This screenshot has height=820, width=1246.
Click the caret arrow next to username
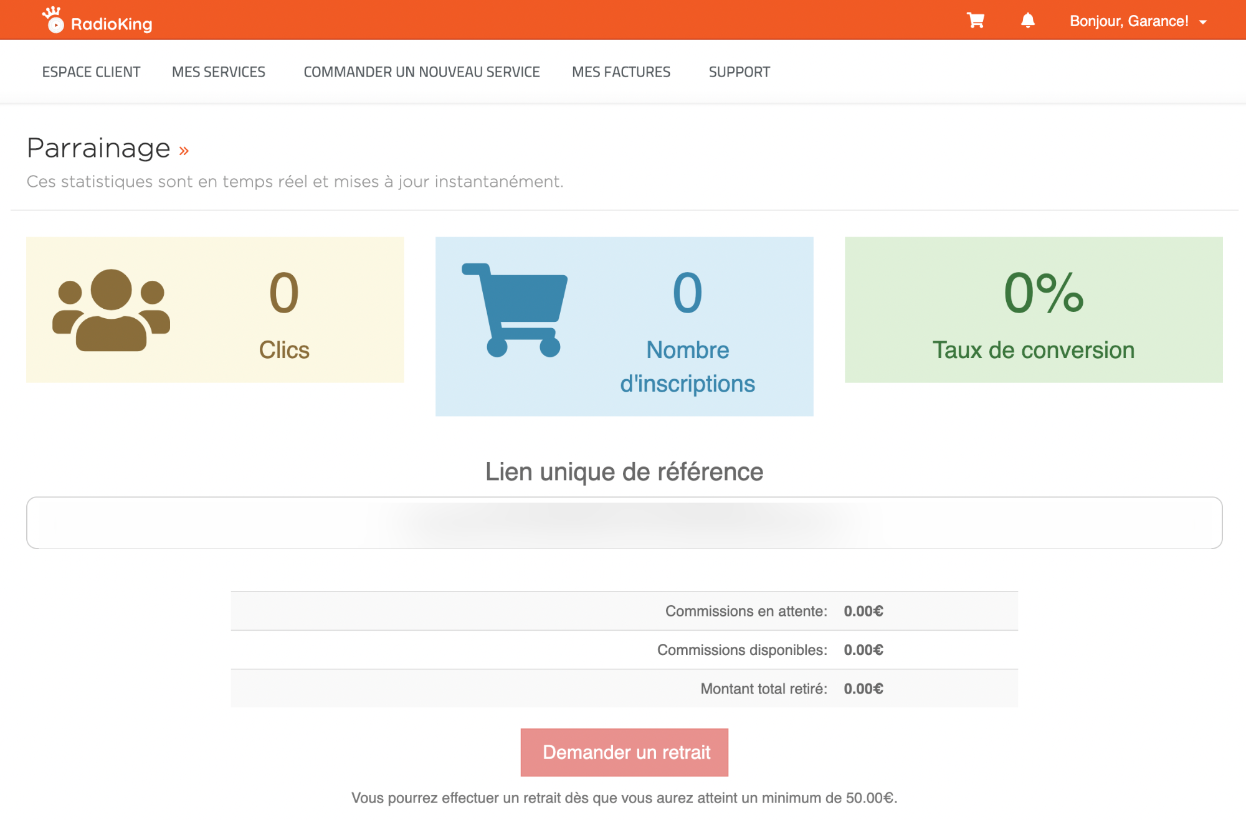pyautogui.click(x=1203, y=22)
